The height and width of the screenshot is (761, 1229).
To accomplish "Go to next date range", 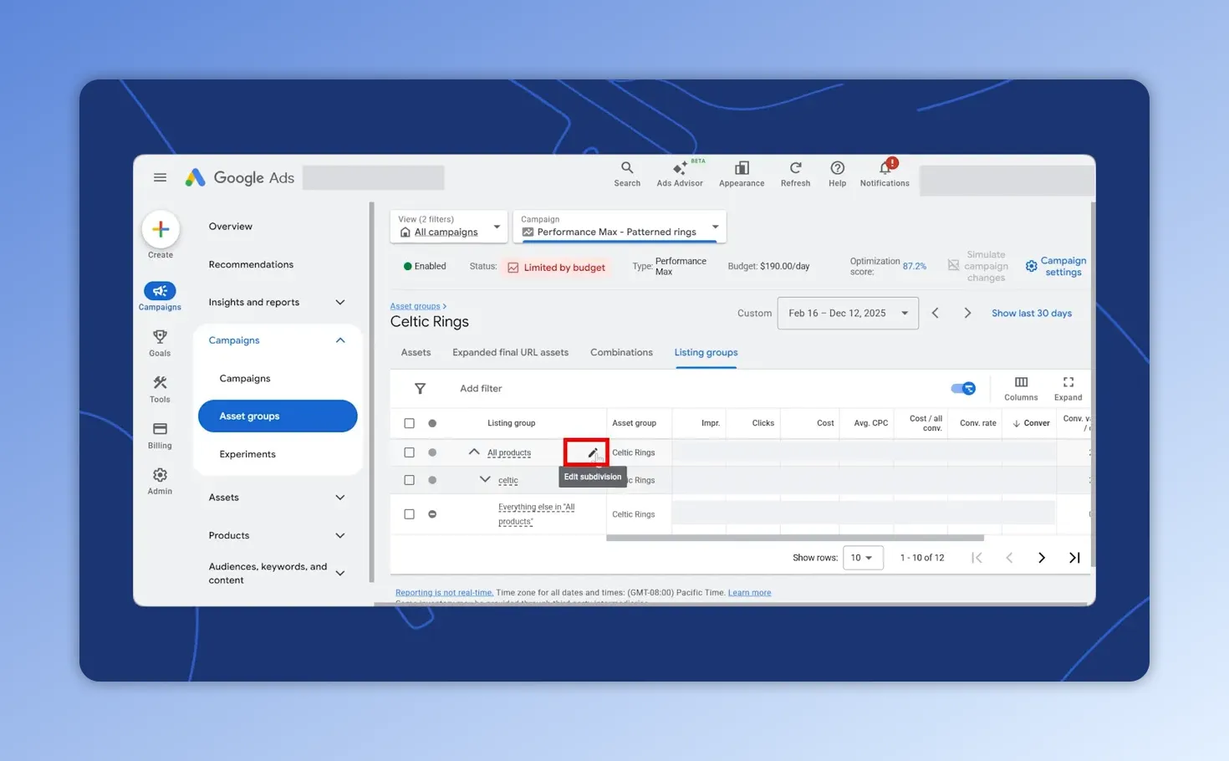I will point(967,313).
